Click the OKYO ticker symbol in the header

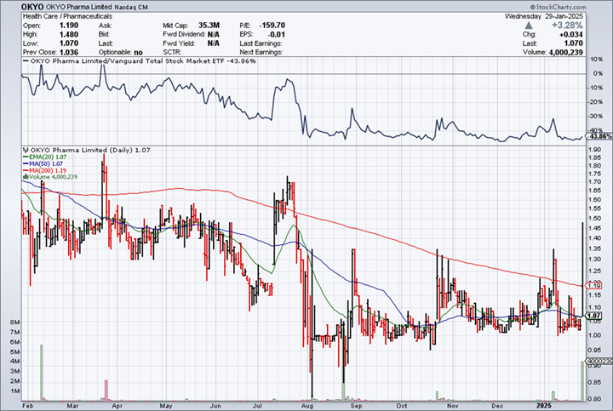point(32,7)
